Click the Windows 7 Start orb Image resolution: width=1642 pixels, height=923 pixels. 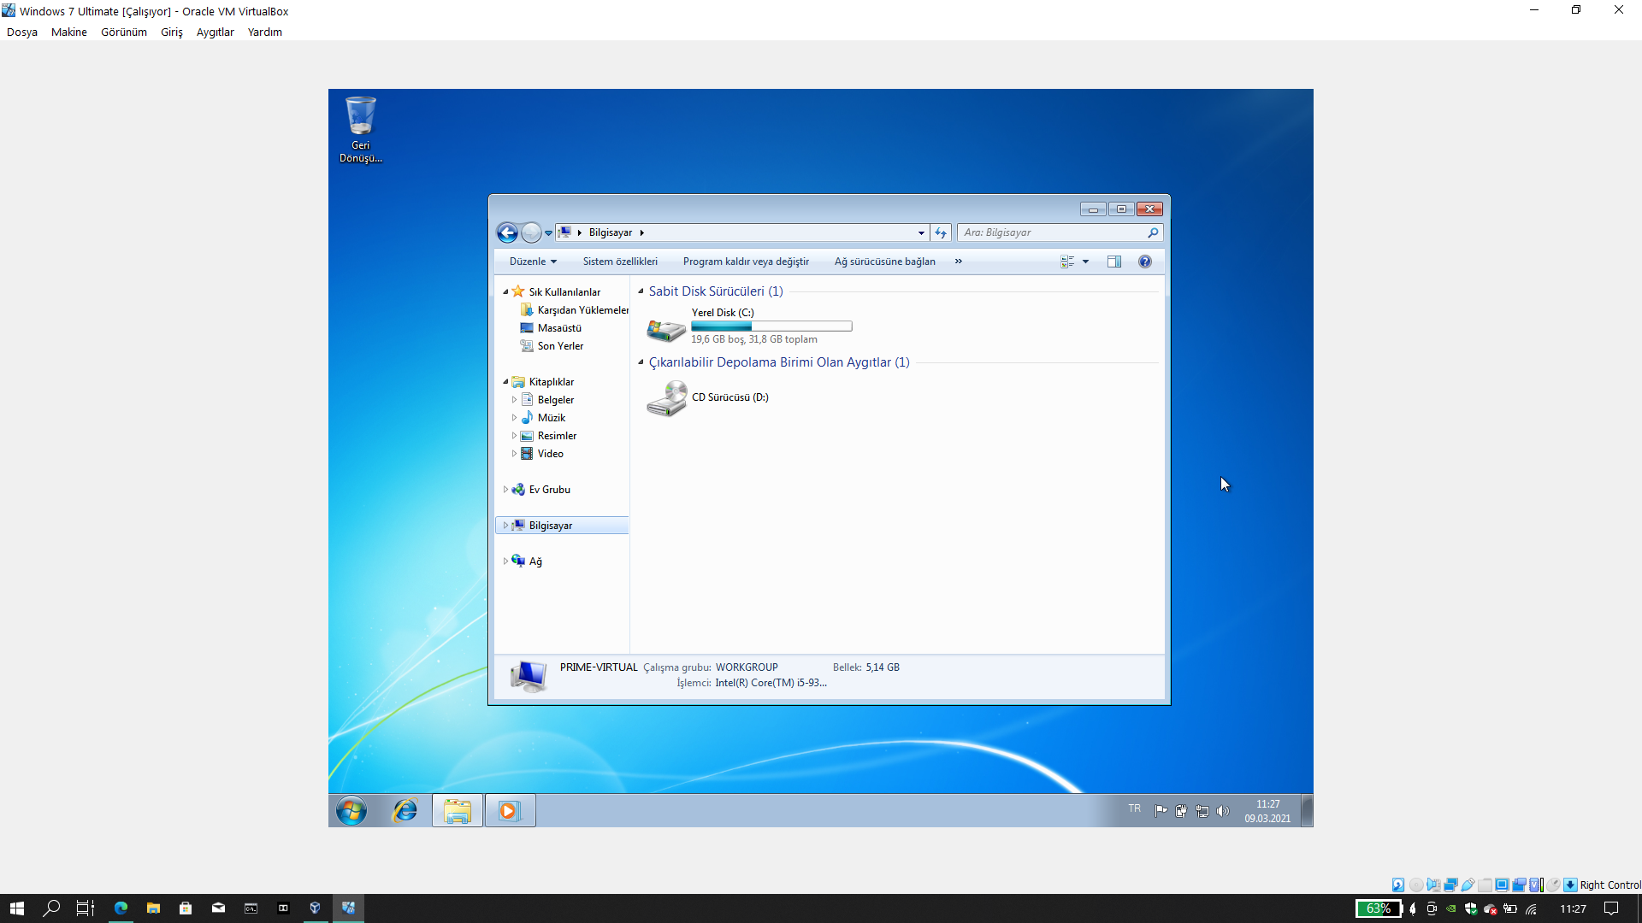351,810
